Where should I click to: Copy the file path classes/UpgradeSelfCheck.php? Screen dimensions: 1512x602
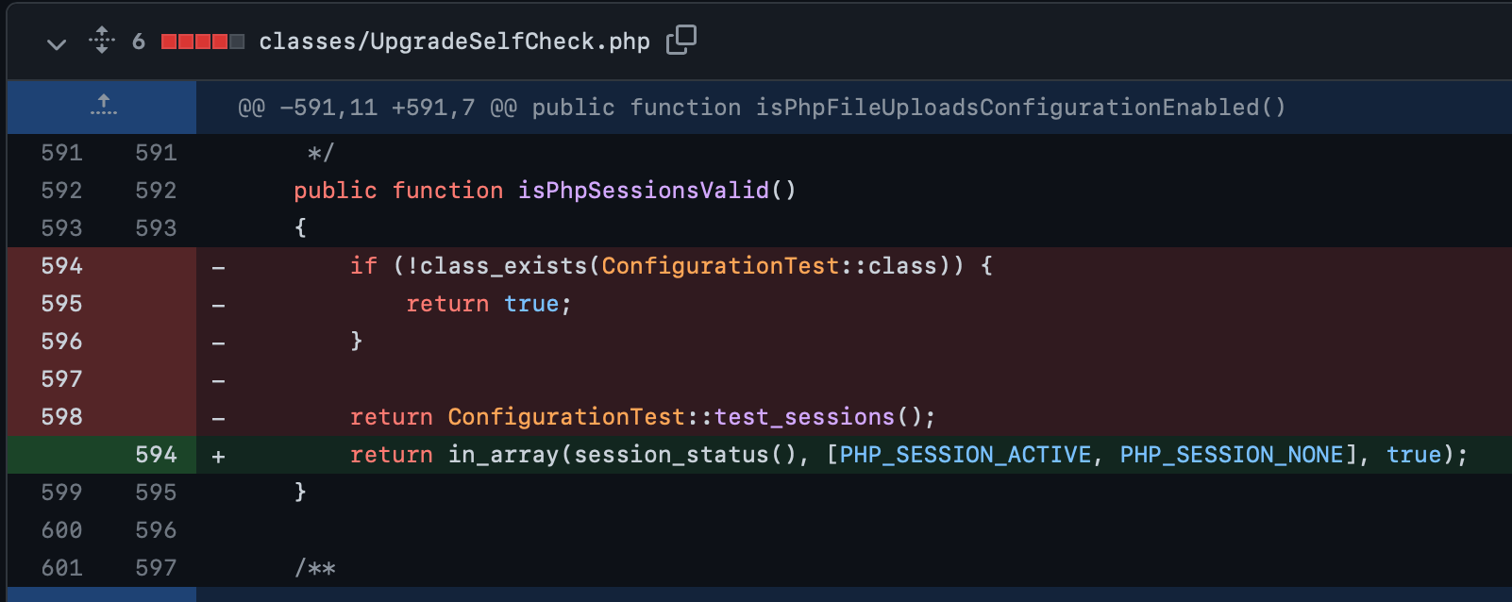pyautogui.click(x=681, y=41)
